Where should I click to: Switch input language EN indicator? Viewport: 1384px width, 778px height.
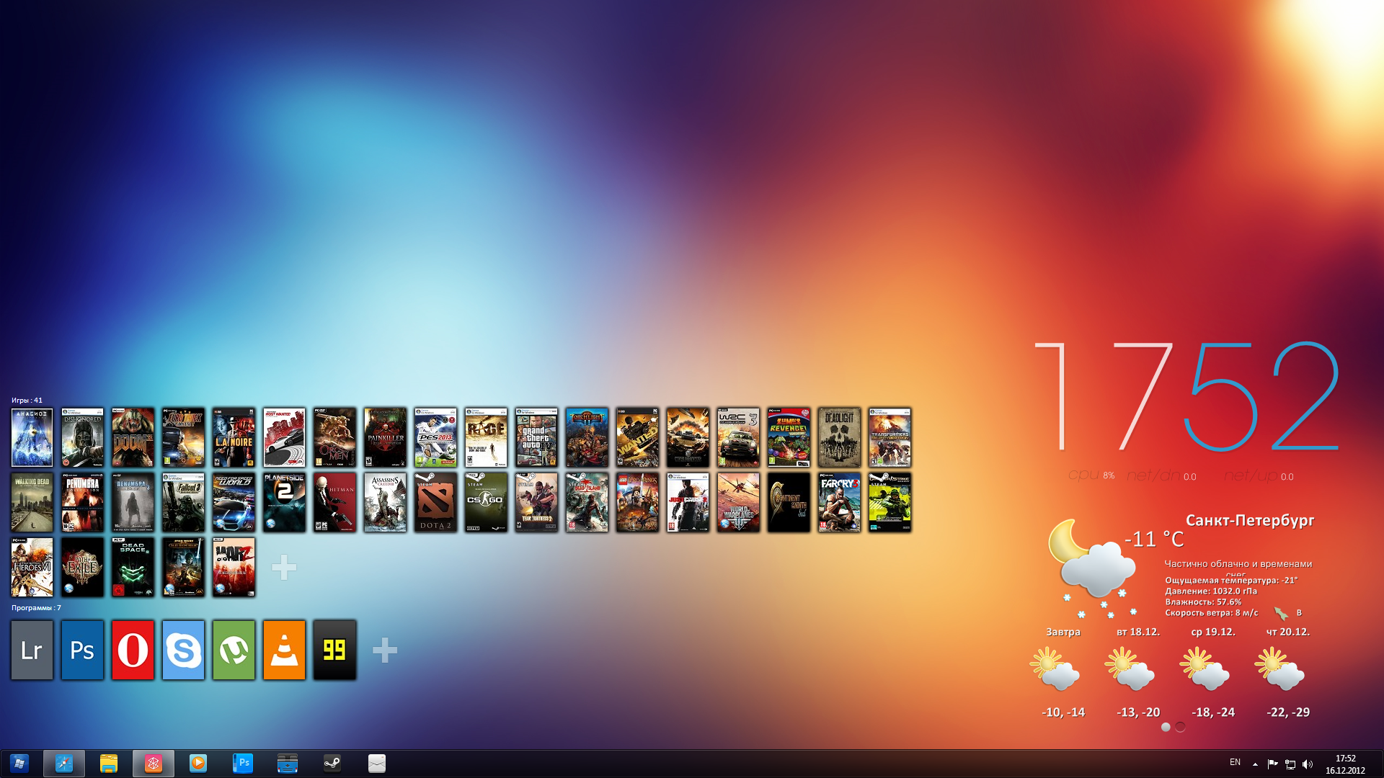pos(1235,762)
